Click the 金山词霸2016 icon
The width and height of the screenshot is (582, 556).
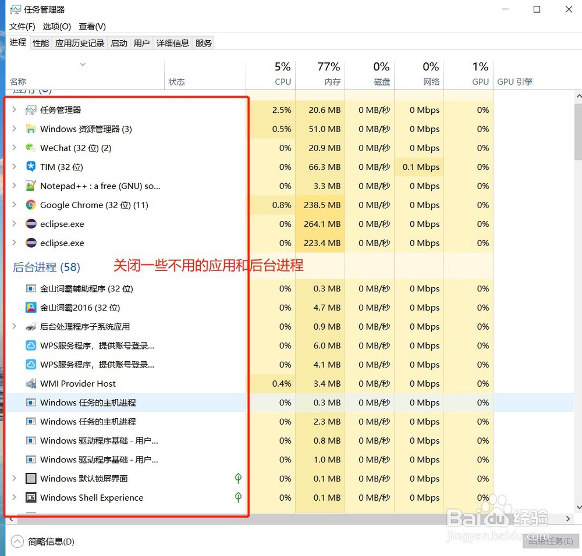(31, 307)
